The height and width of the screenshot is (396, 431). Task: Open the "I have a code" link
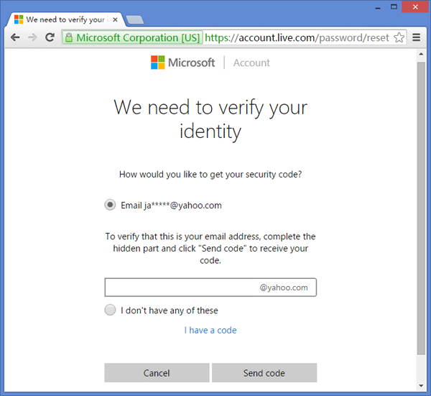210,331
